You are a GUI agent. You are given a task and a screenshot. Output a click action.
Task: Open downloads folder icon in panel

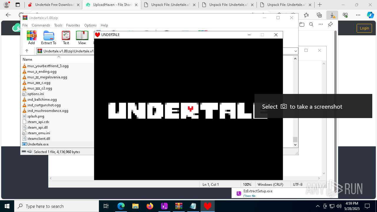302,25
